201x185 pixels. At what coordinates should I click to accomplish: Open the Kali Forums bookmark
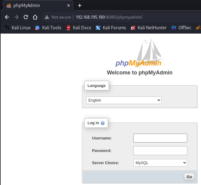(111, 28)
